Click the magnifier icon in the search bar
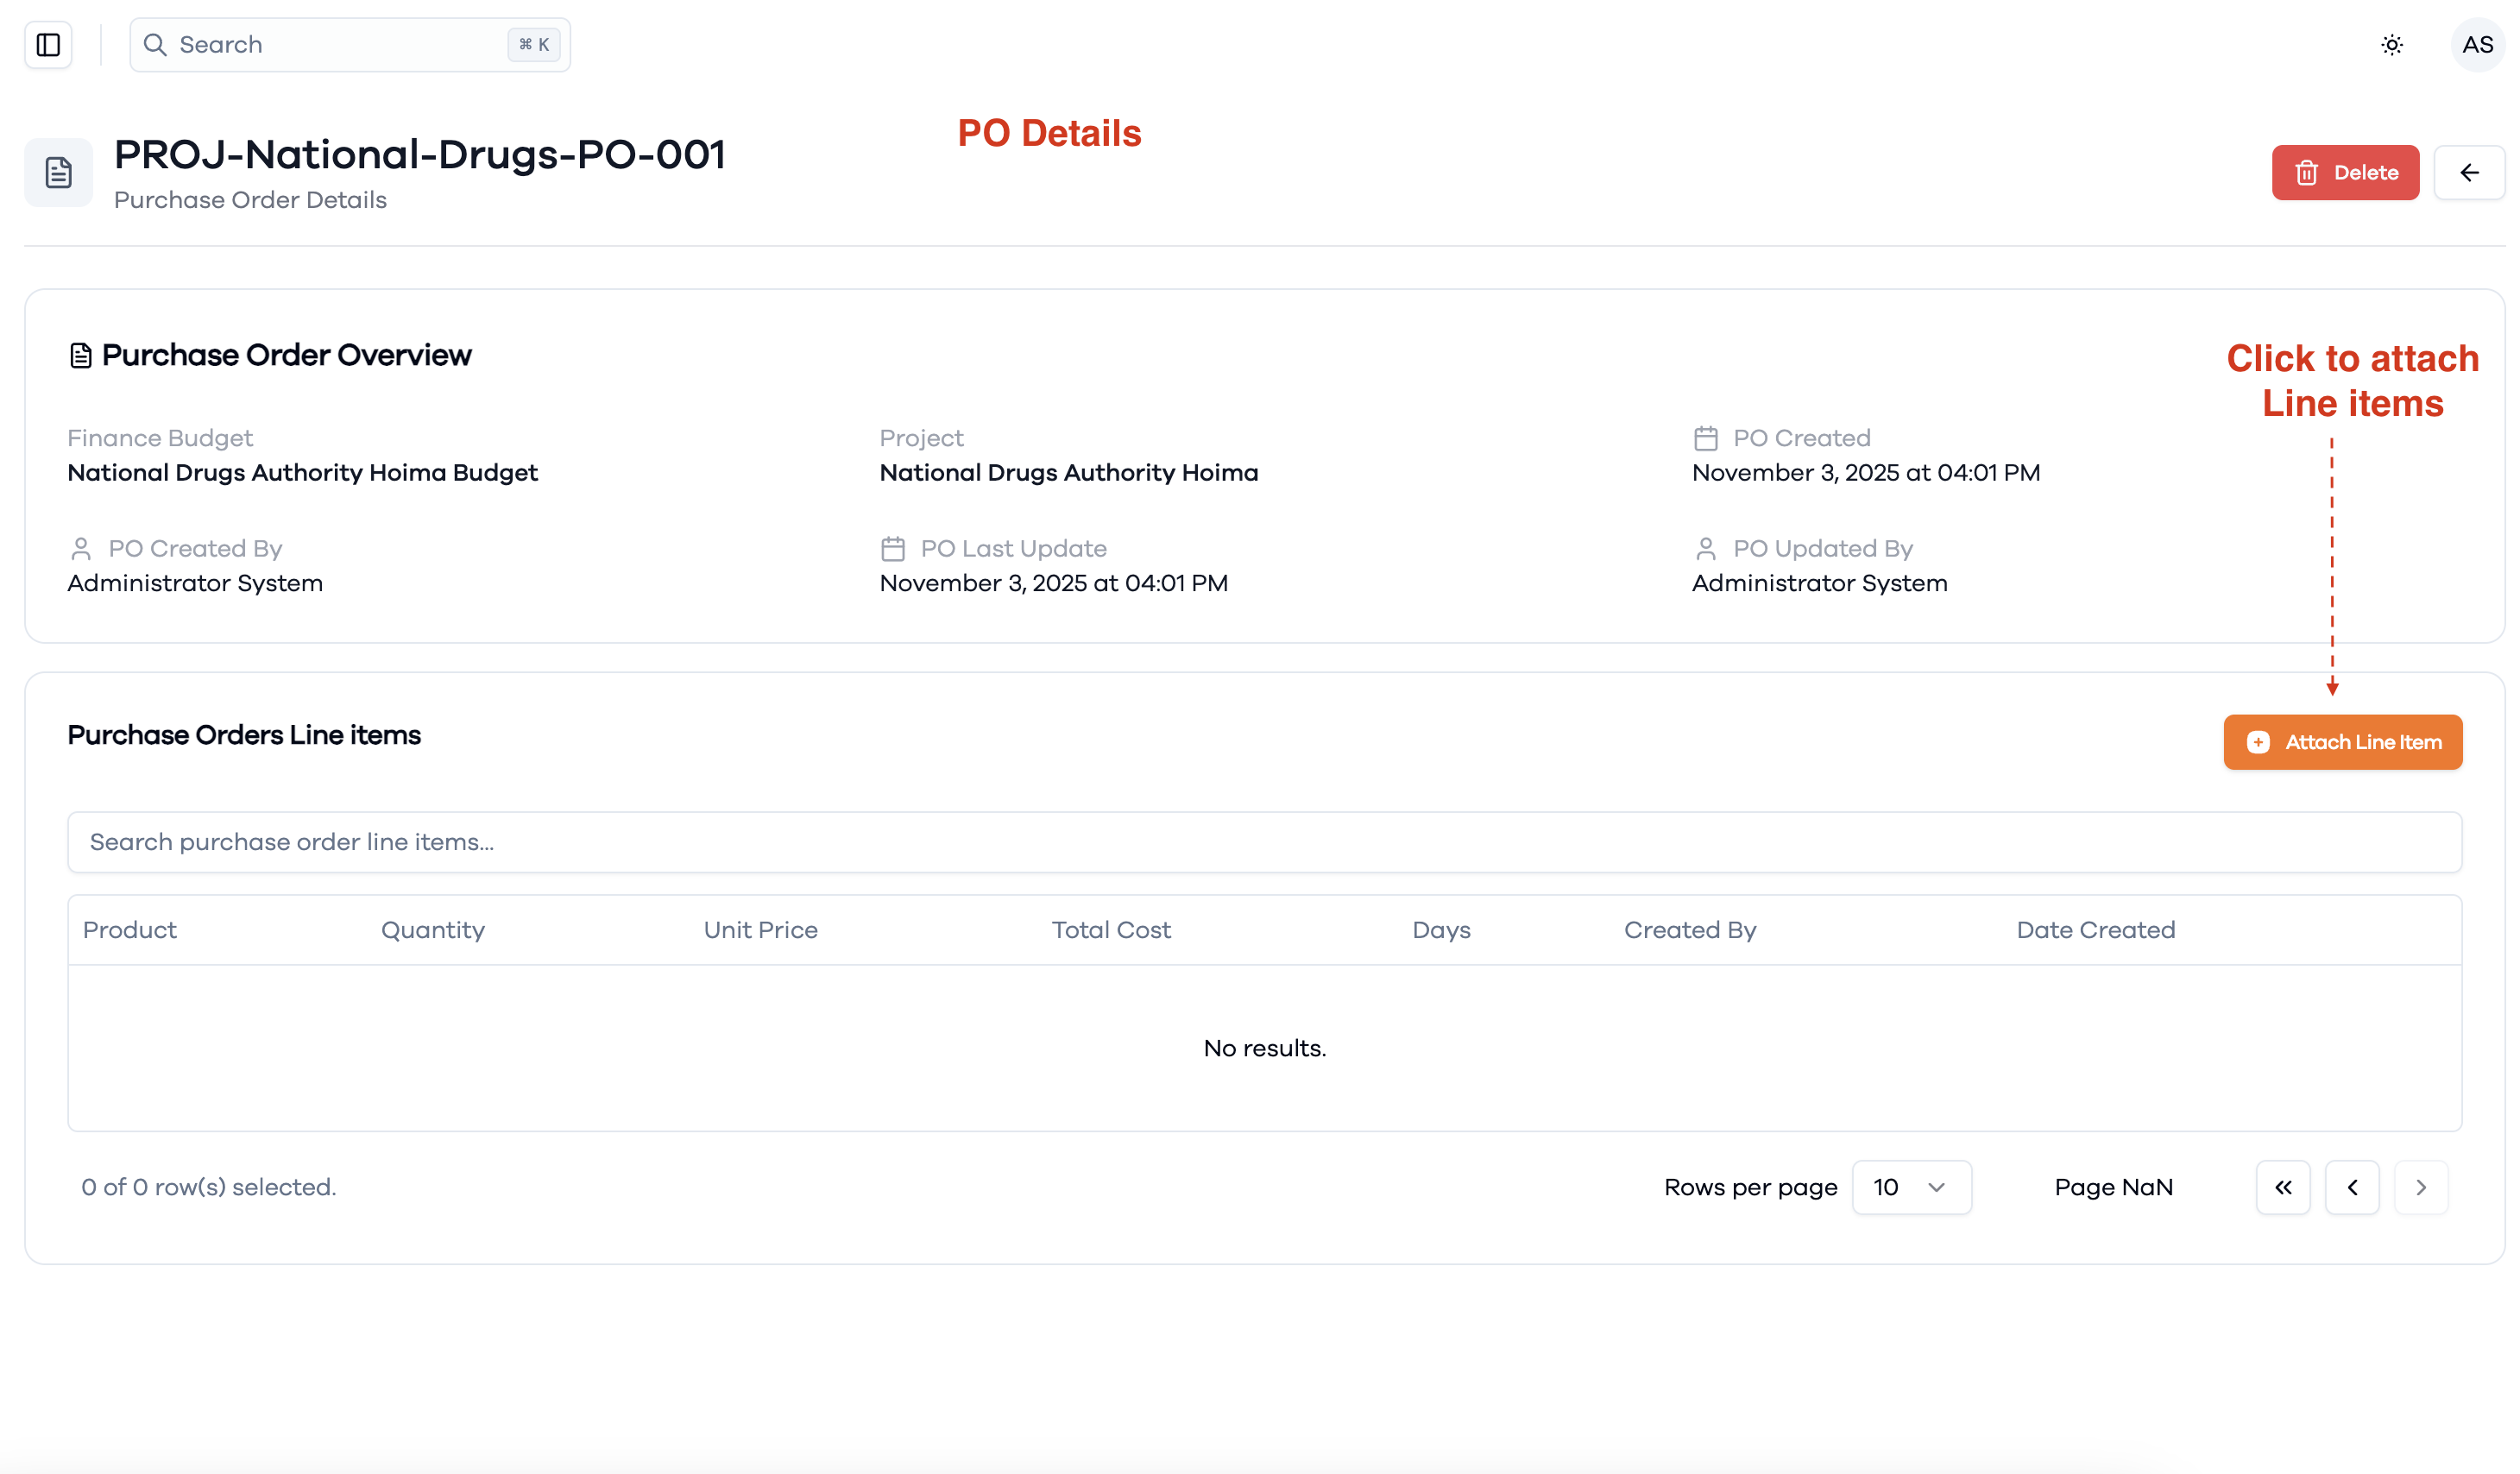 click(155, 45)
